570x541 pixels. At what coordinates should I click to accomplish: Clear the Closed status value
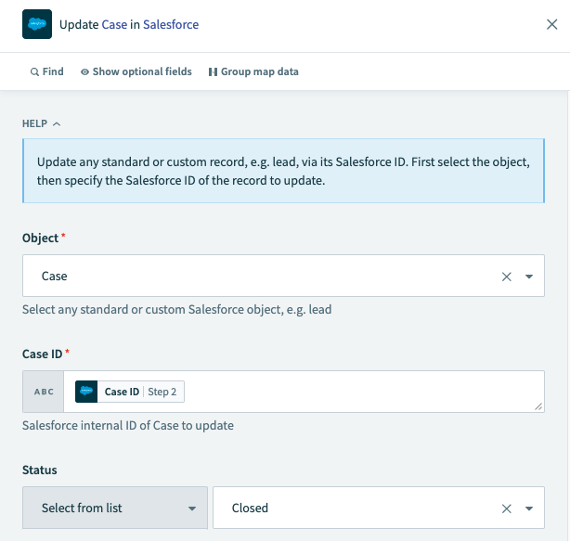507,509
